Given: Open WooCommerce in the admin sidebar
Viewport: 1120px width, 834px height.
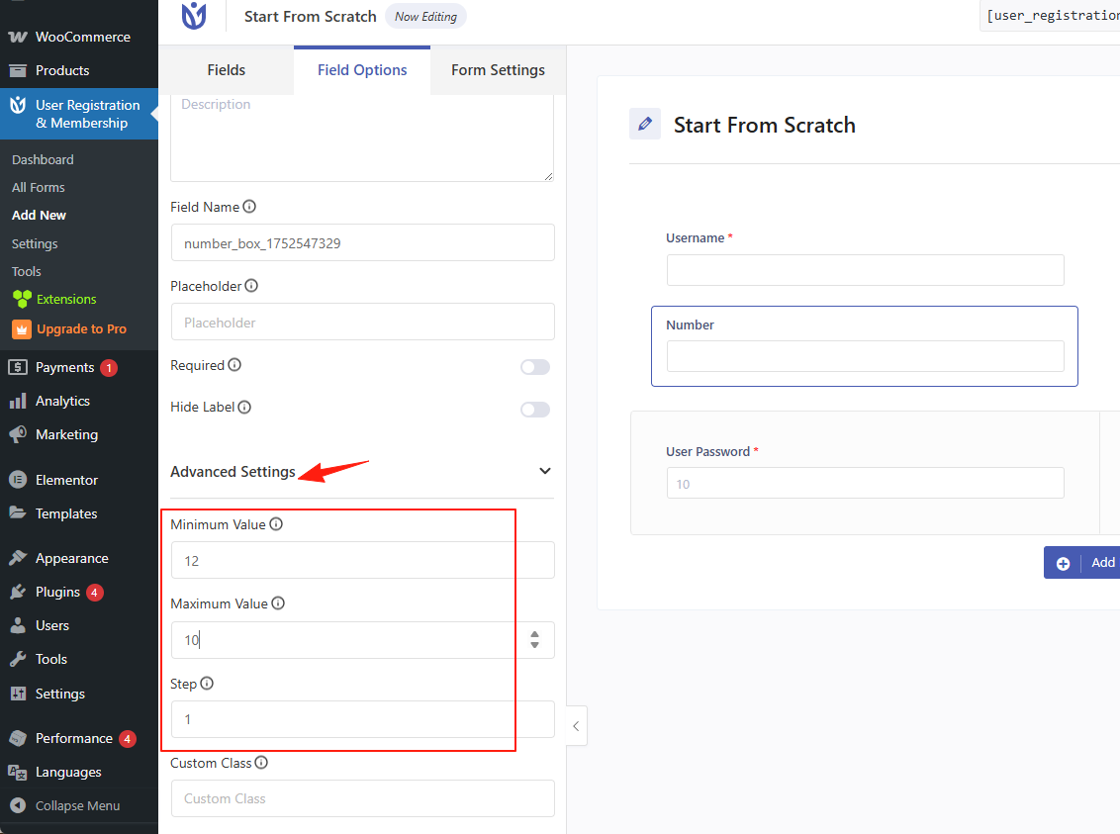Looking at the screenshot, I should pyautogui.click(x=82, y=37).
